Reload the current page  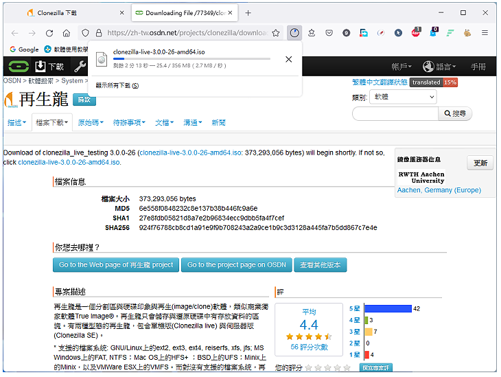point(49,33)
